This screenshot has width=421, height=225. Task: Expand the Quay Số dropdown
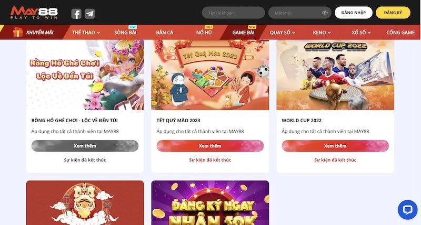[x=283, y=33]
